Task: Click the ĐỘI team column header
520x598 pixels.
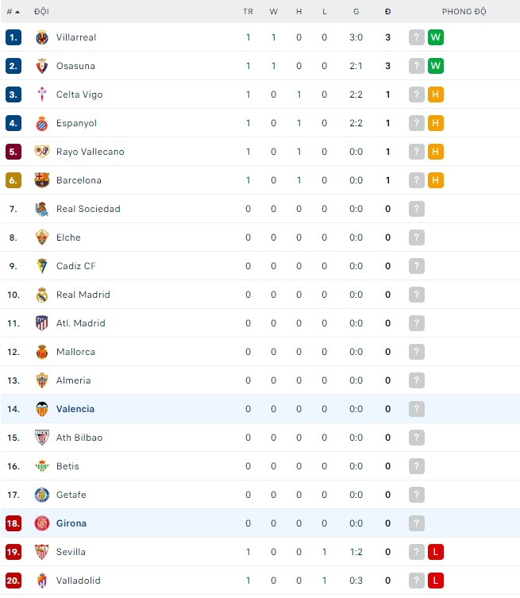Action: 41,12
